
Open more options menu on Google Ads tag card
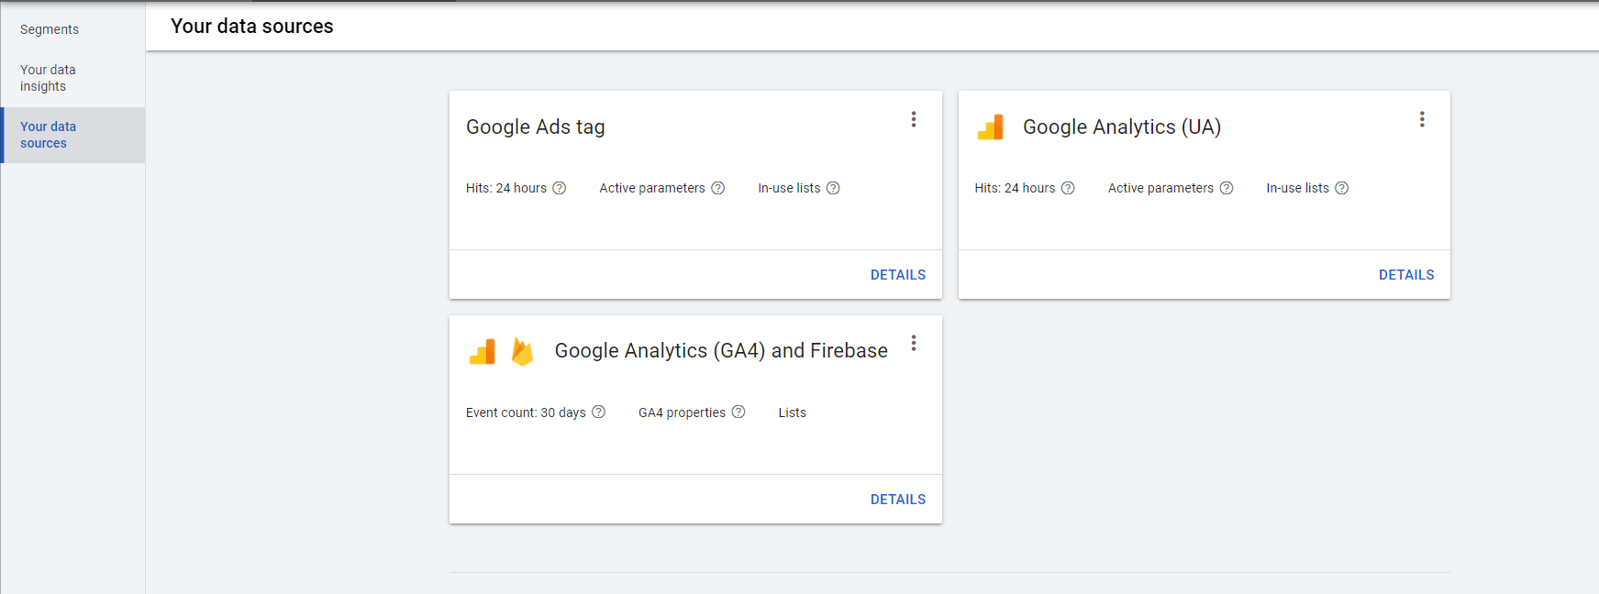(914, 119)
